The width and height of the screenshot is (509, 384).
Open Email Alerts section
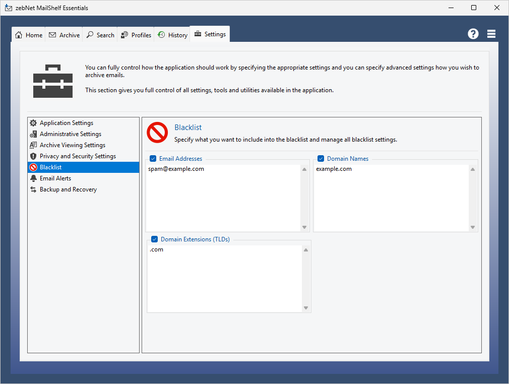point(55,178)
